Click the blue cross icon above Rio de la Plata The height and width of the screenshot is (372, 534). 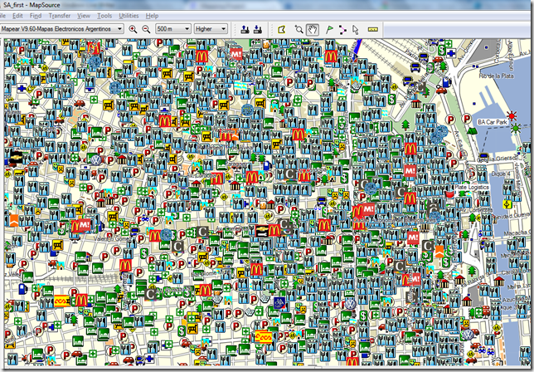click(x=451, y=53)
